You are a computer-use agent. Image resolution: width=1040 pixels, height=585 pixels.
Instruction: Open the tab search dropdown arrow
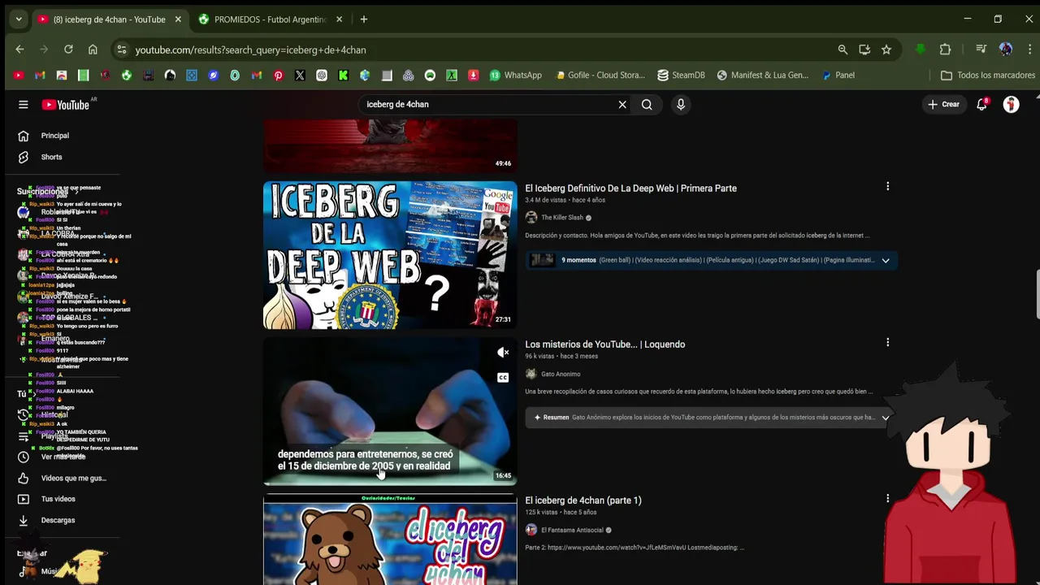[x=18, y=19]
